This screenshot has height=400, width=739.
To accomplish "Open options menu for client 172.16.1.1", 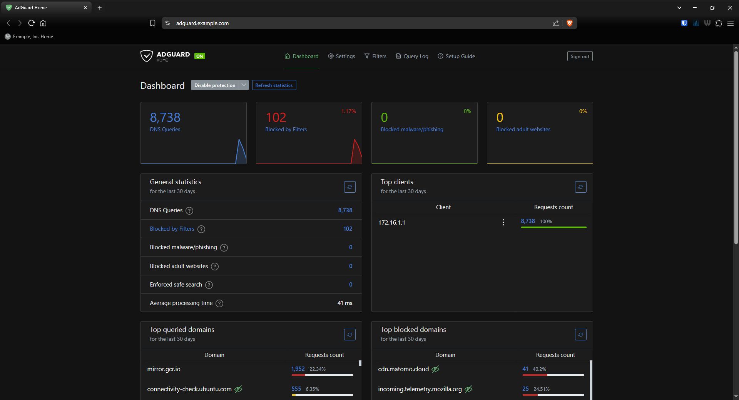I will tap(503, 222).
